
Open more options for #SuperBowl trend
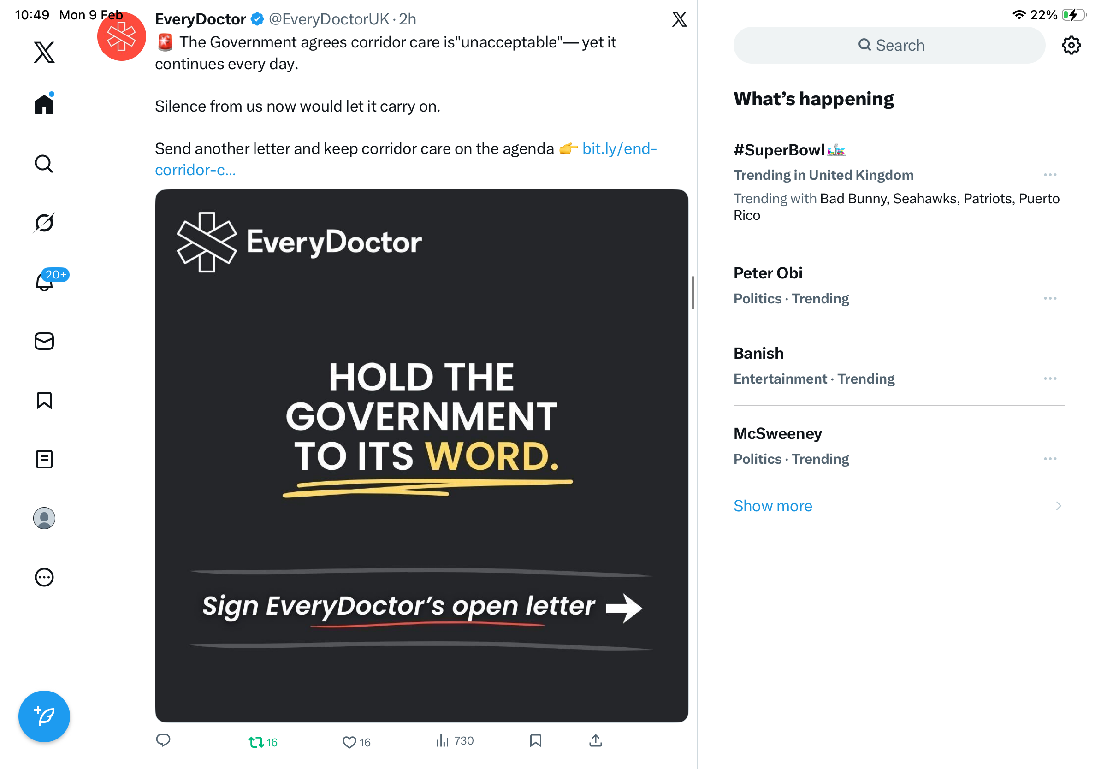[1050, 175]
